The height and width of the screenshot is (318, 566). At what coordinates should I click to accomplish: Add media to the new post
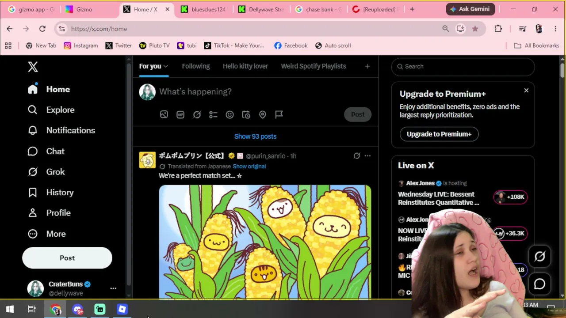pos(164,114)
